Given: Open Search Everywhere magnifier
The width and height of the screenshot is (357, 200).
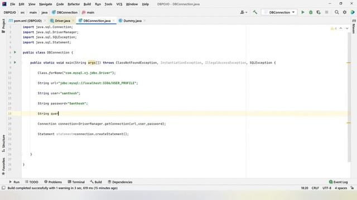Looking at the screenshot, I should [336, 12].
